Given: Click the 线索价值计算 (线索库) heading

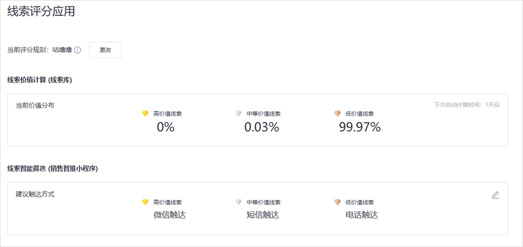Looking at the screenshot, I should [40, 80].
